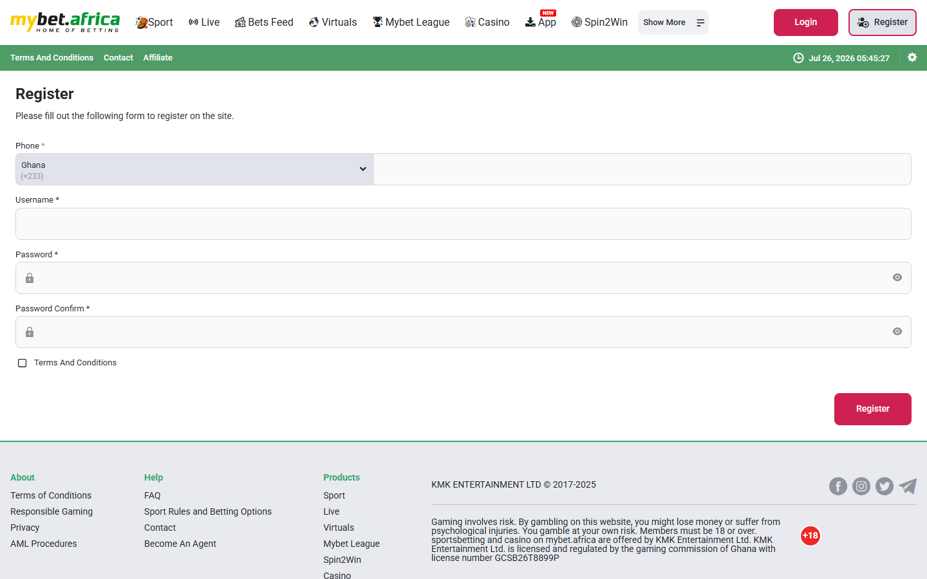Focus the Password Confirm input field

click(x=464, y=332)
